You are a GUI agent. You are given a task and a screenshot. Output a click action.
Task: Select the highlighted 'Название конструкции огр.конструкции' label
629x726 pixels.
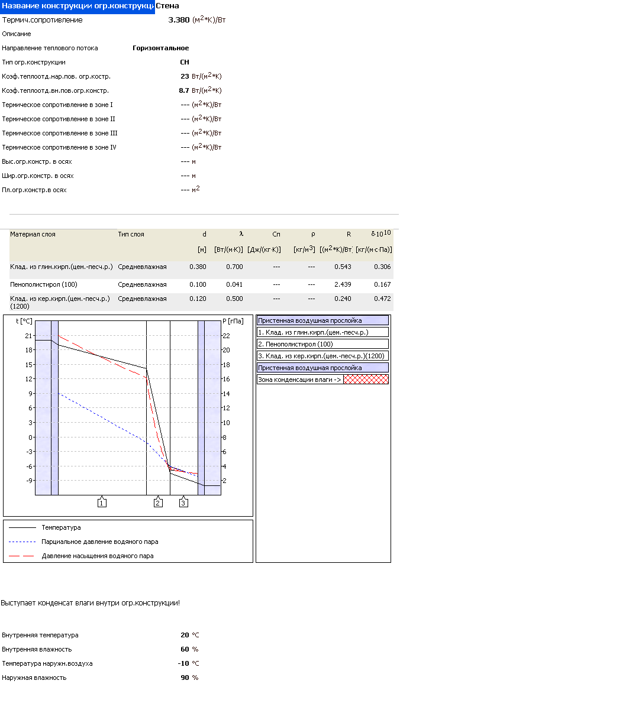click(78, 7)
